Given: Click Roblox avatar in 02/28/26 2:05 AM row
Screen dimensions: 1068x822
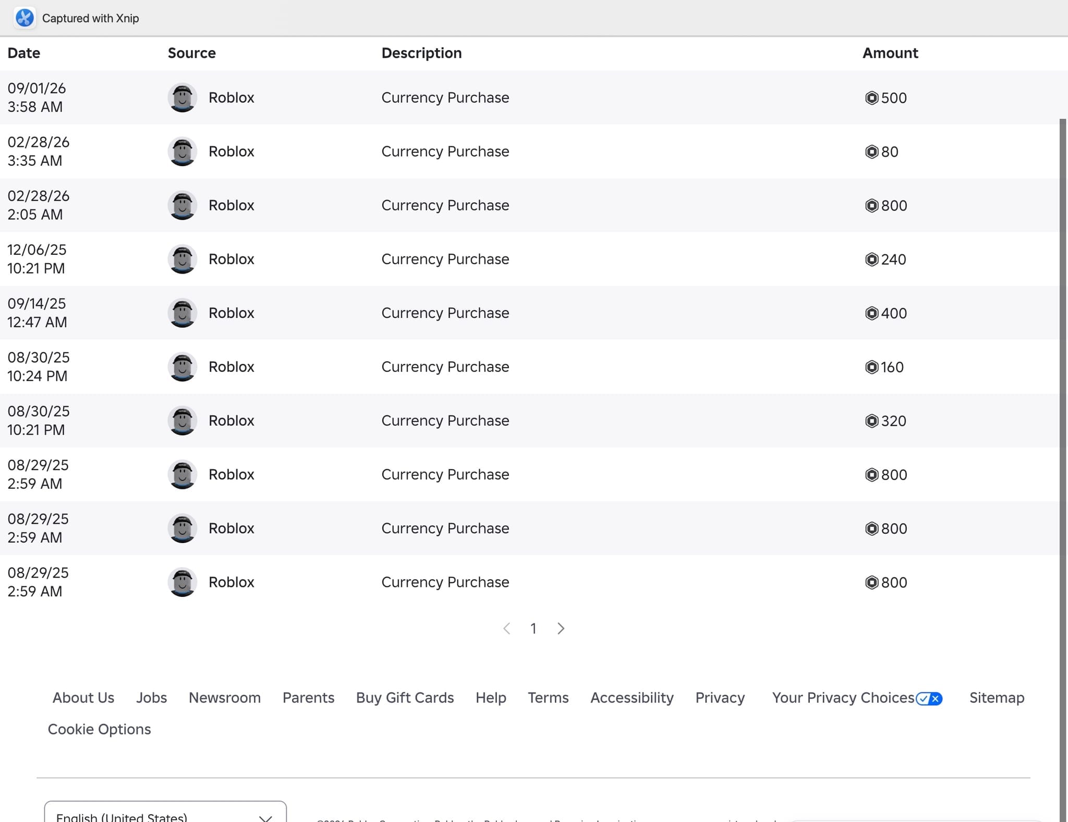Looking at the screenshot, I should [x=183, y=205].
